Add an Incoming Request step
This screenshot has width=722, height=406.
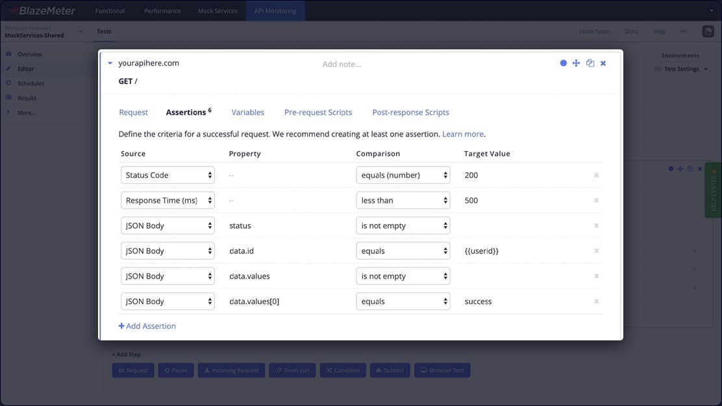pyautogui.click(x=232, y=370)
